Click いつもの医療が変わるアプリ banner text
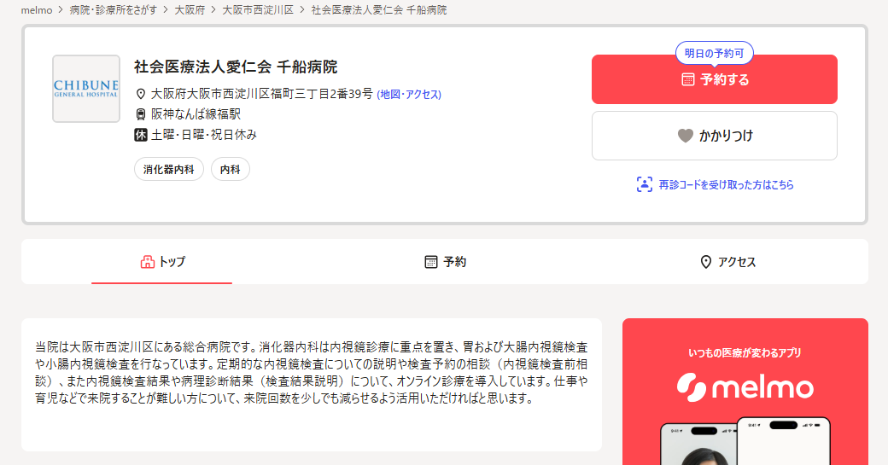 [745, 353]
